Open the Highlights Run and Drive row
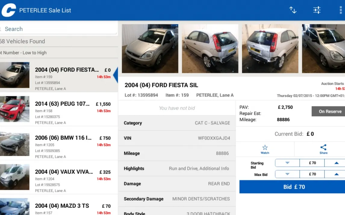Screen dimensions: 345x215 [177, 168]
